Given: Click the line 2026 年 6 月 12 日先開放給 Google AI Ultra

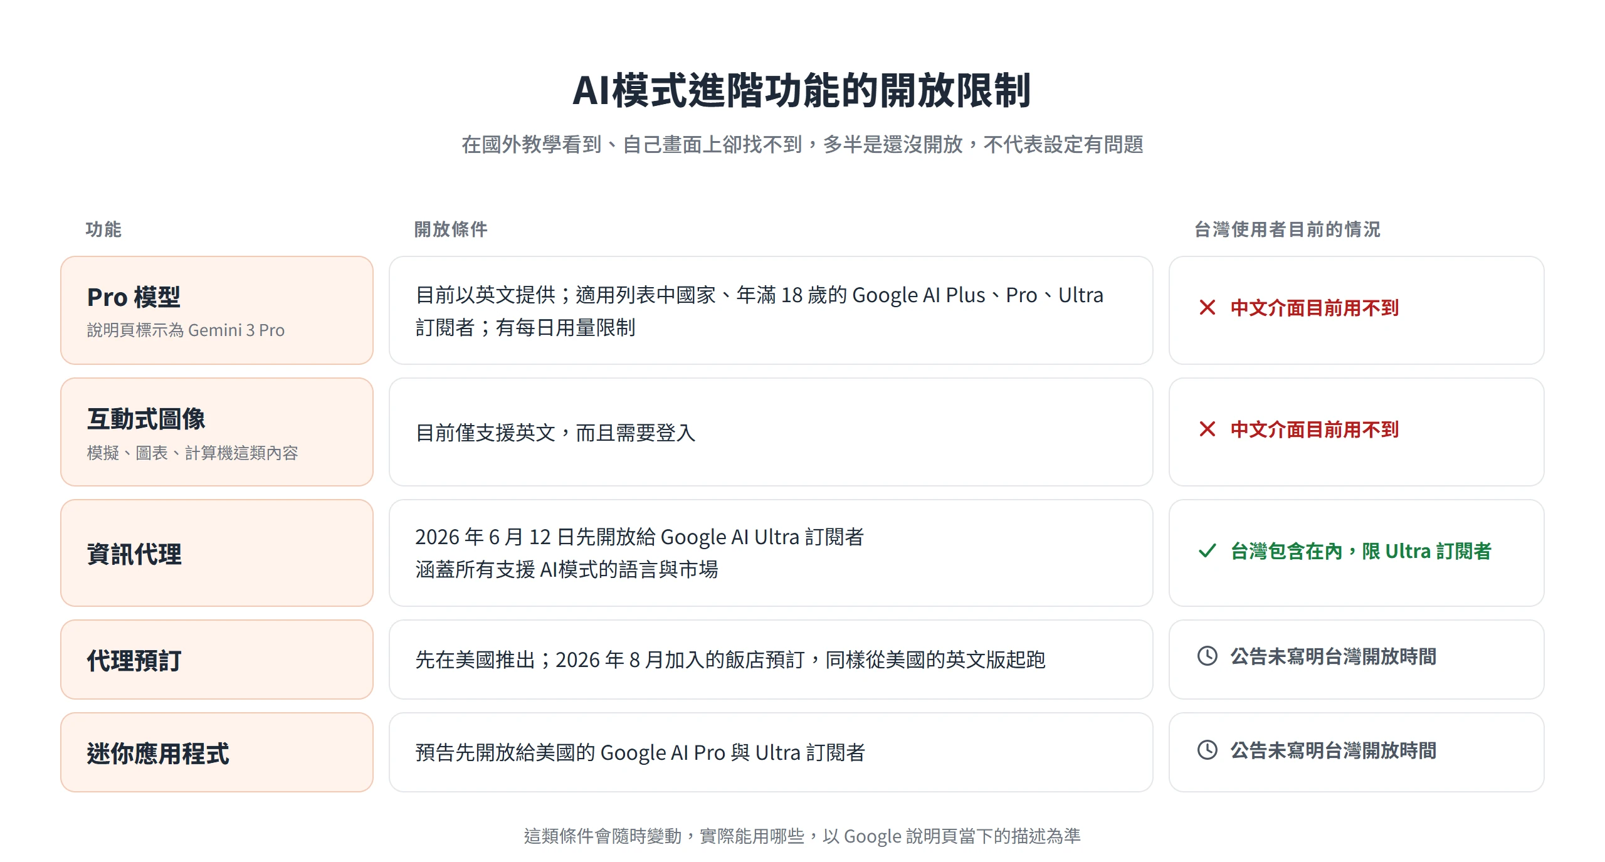Looking at the screenshot, I should [x=639, y=537].
